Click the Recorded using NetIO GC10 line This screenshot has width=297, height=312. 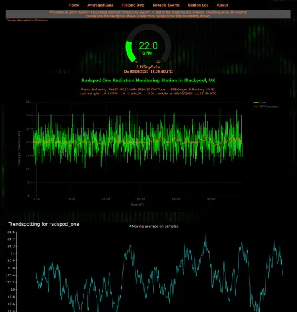[148, 89]
